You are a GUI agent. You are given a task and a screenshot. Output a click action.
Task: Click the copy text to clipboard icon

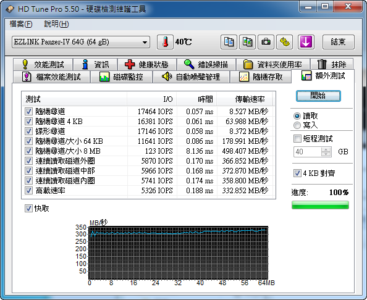coord(229,42)
